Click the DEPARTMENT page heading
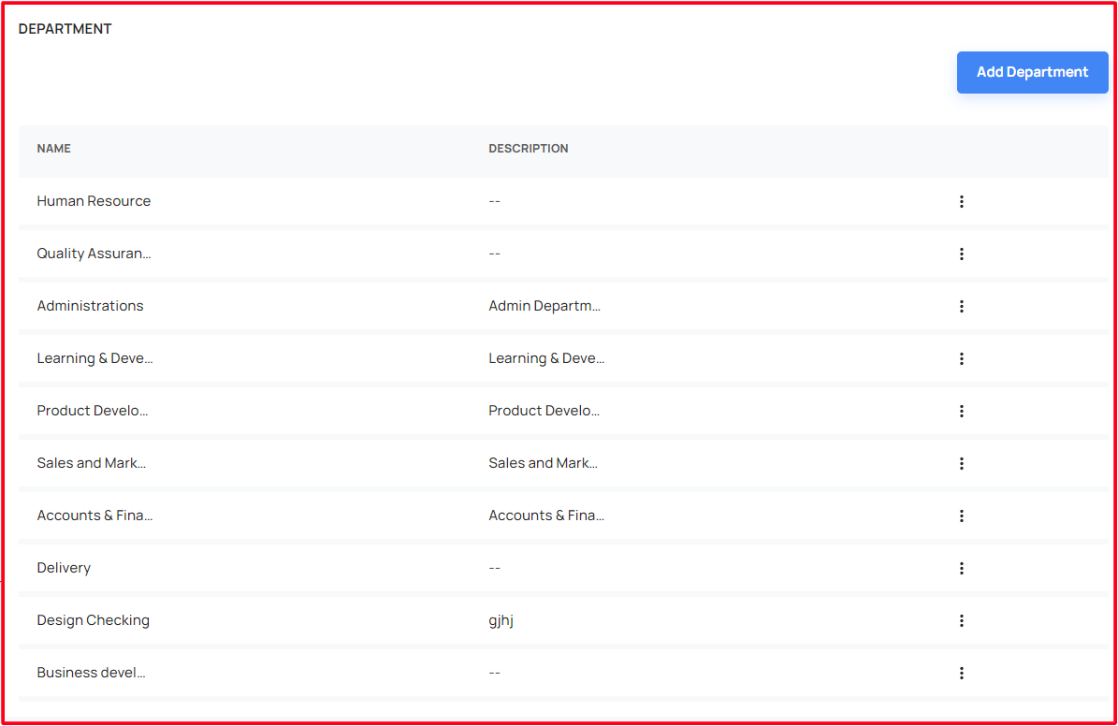 coord(65,28)
